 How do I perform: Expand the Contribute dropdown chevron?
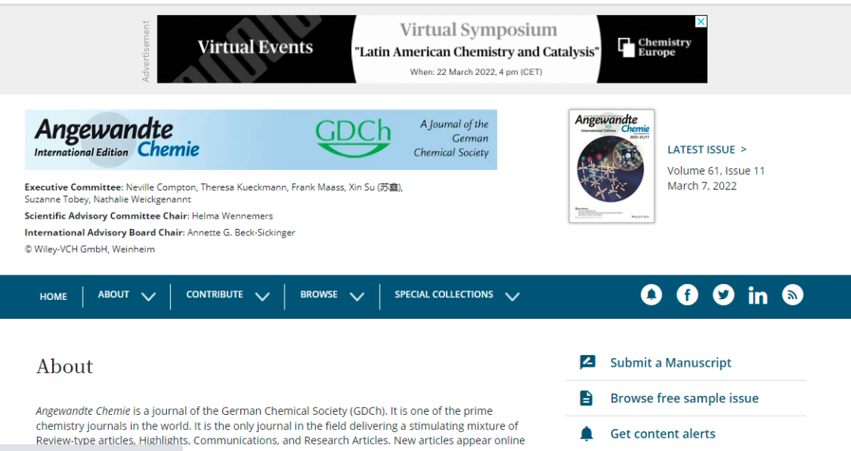click(x=262, y=297)
